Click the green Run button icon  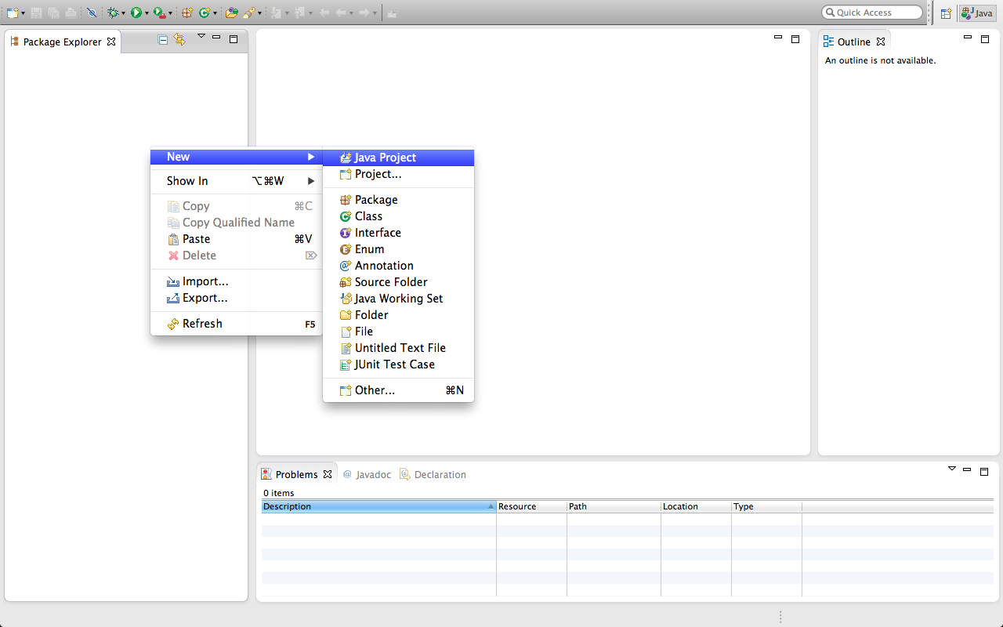click(x=136, y=13)
